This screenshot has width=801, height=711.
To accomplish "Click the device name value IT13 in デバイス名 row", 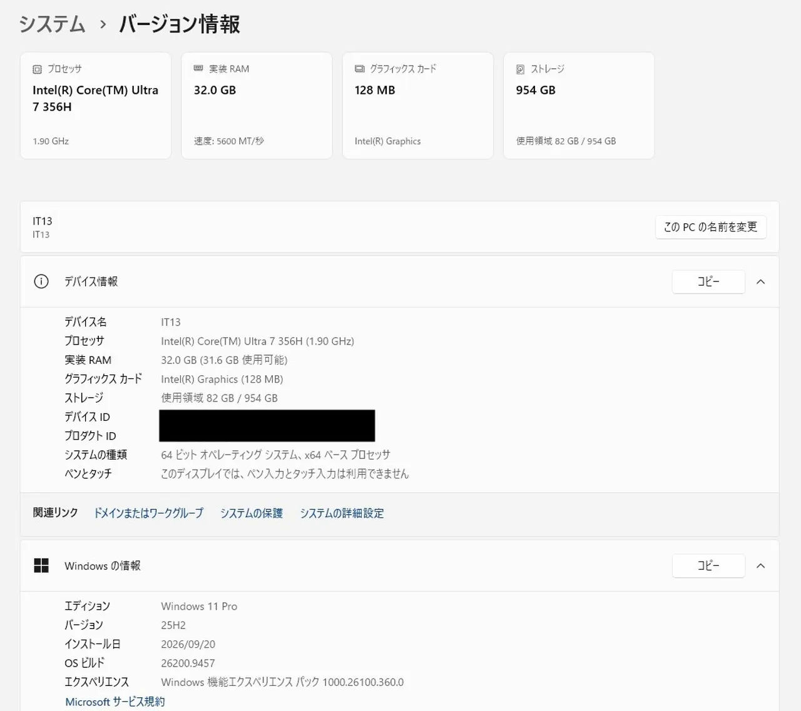I will pyautogui.click(x=171, y=322).
